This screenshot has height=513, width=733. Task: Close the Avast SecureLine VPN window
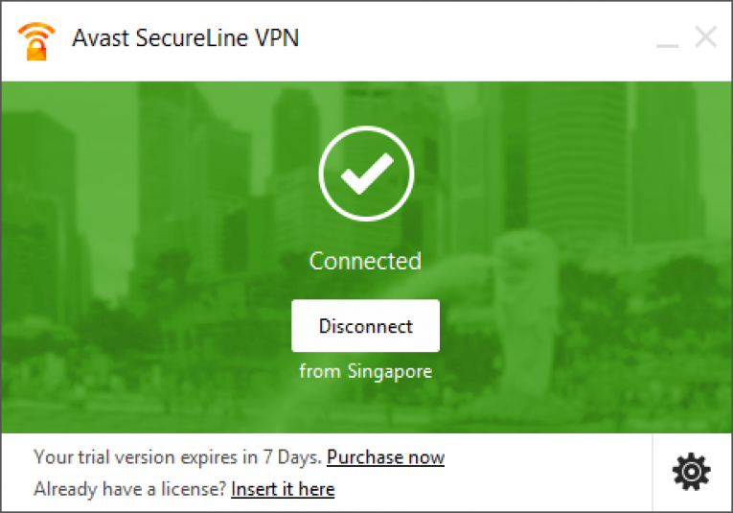click(x=706, y=38)
